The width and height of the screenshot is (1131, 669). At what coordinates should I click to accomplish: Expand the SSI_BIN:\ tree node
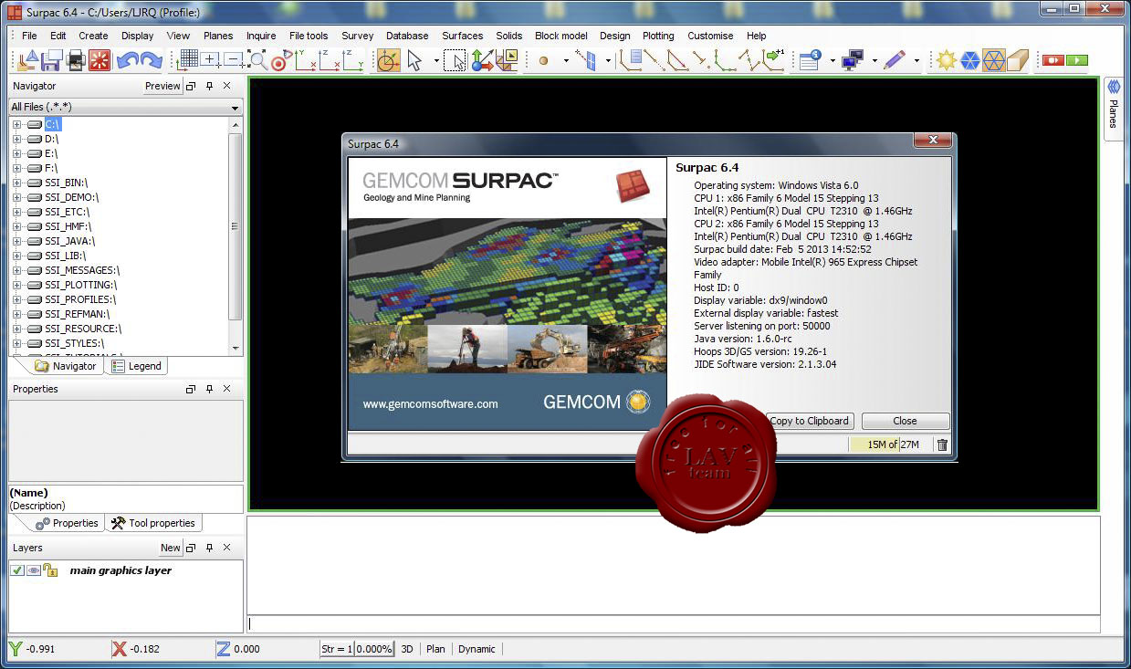tap(16, 183)
